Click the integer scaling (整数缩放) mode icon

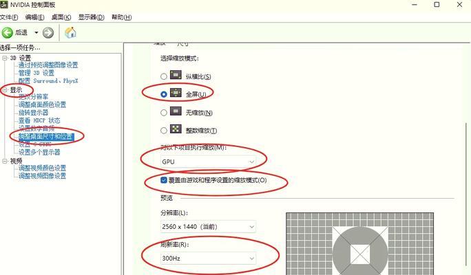[176, 129]
